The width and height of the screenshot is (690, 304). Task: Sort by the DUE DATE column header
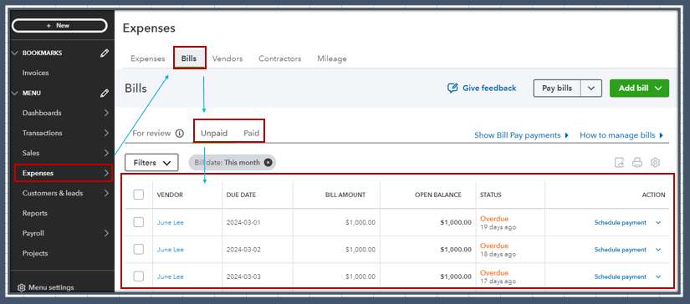pyautogui.click(x=241, y=195)
